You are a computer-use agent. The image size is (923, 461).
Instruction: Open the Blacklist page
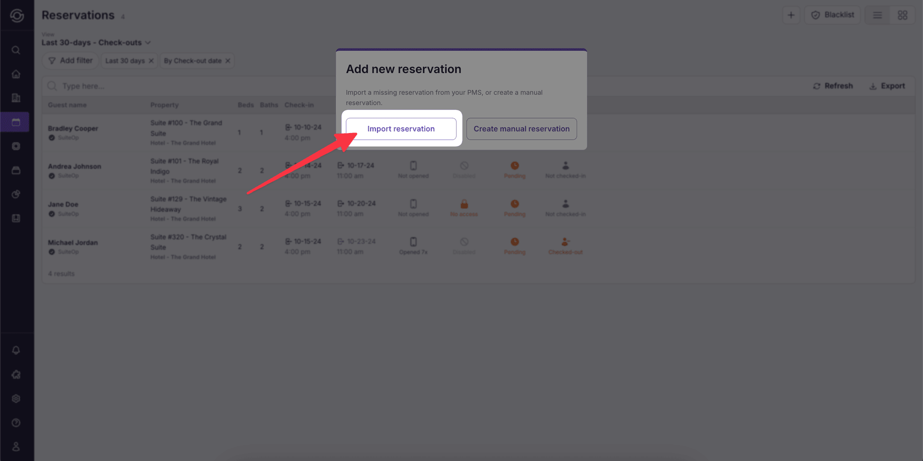pyautogui.click(x=832, y=15)
